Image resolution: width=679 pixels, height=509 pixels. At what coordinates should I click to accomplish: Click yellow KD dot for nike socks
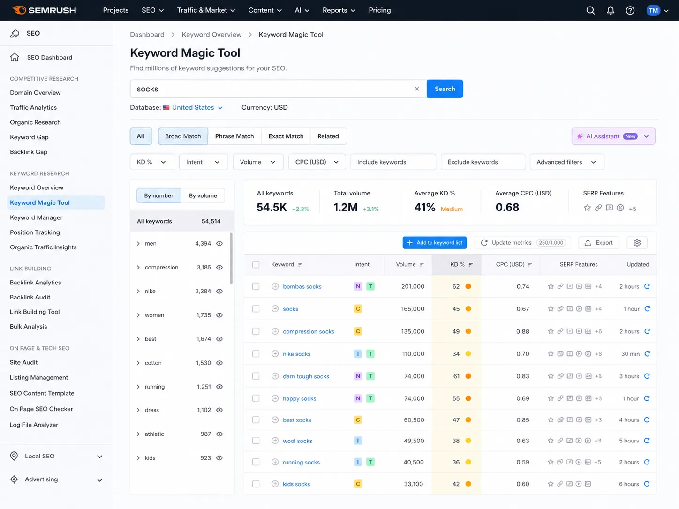tap(468, 354)
